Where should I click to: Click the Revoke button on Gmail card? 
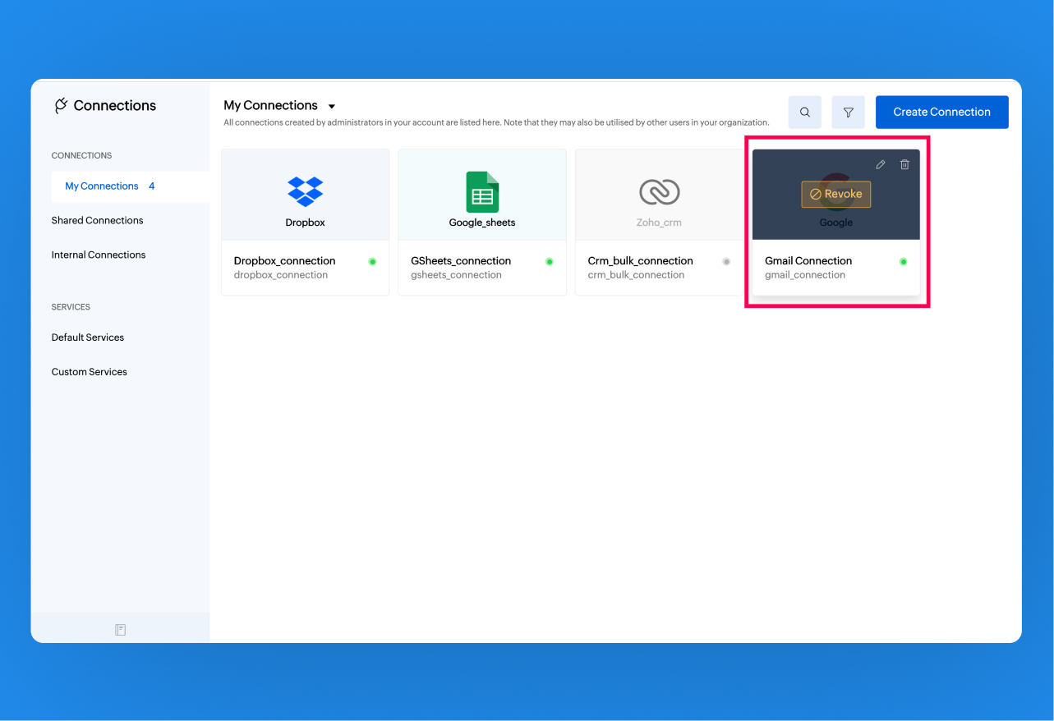(x=835, y=194)
